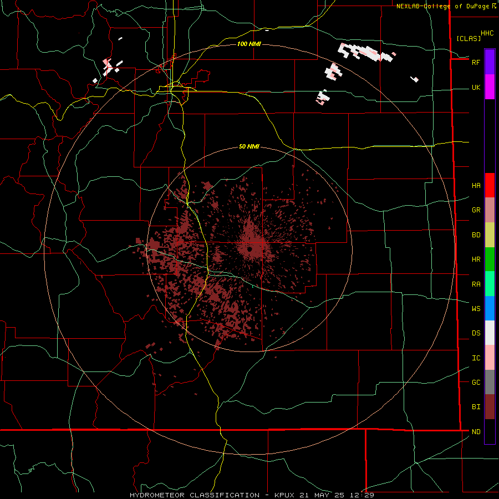Click the BD legend label
Image resolution: width=499 pixels, height=499 pixels.
(476, 235)
